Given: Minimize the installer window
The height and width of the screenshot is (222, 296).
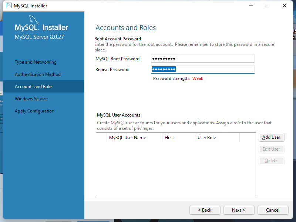Looking at the screenshot, I should pos(251,6).
